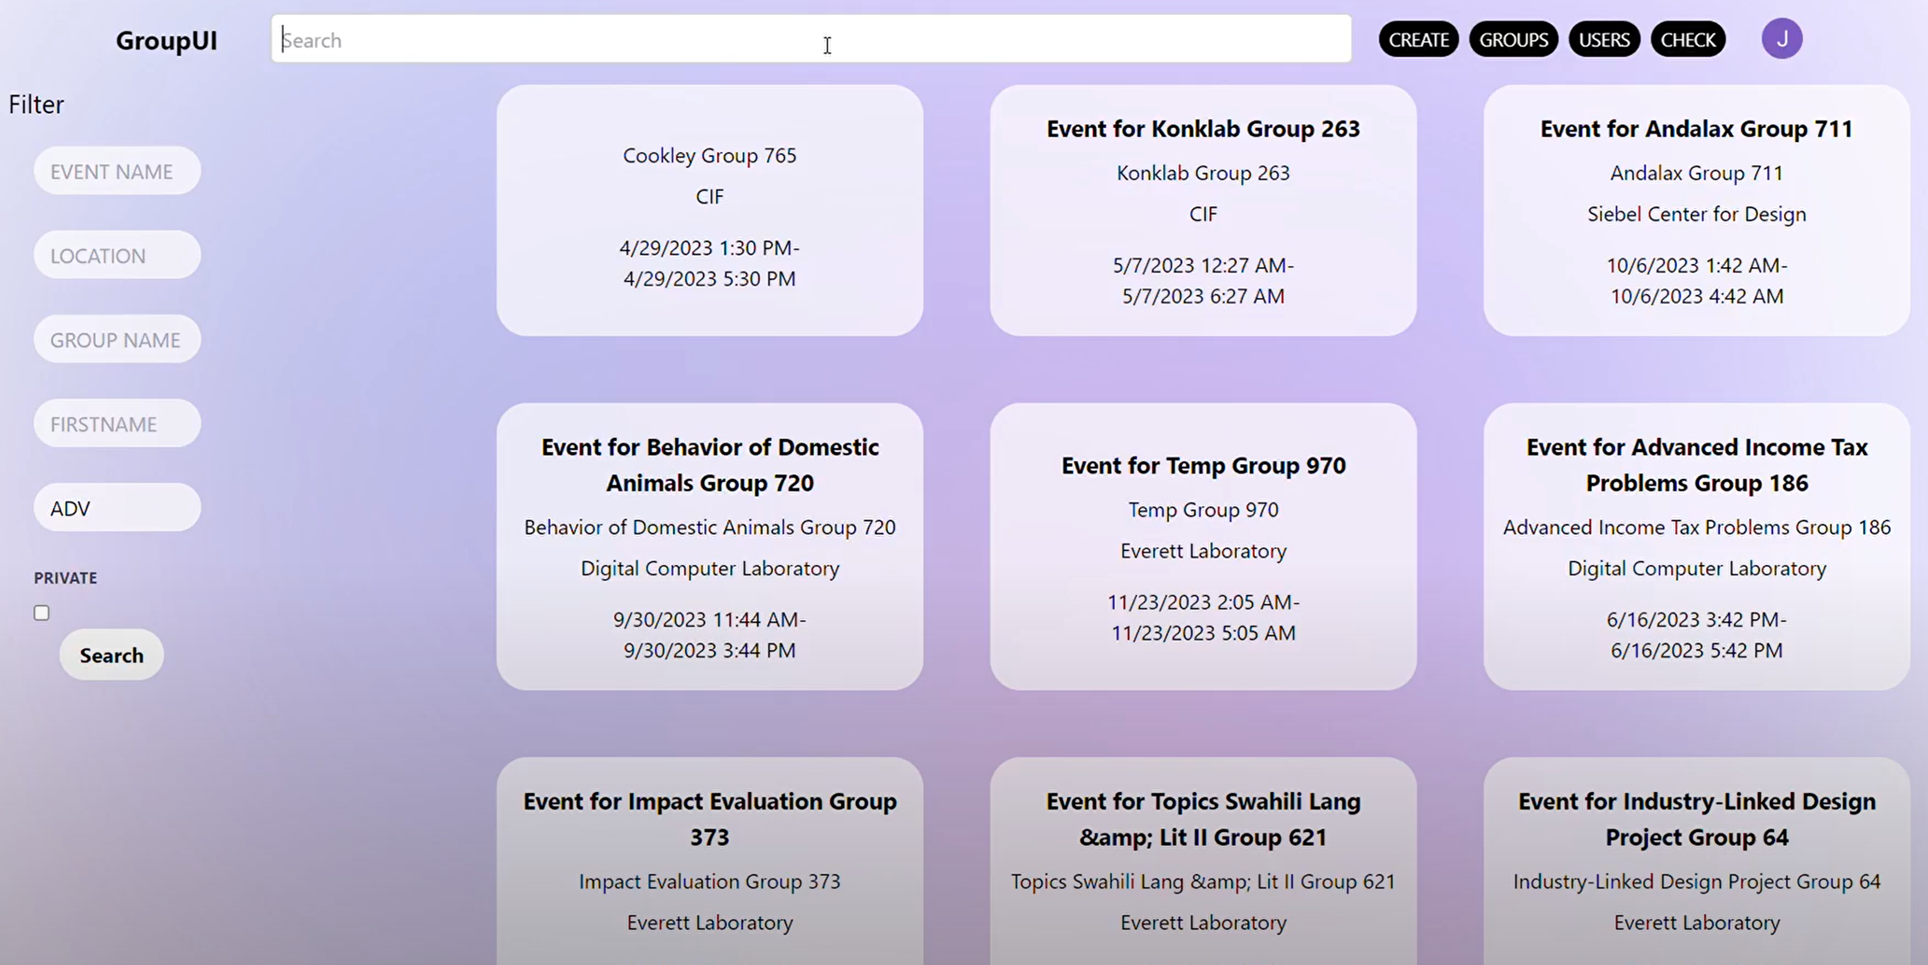This screenshot has height=965, width=1928.
Task: Open the USERS page
Action: coord(1603,40)
